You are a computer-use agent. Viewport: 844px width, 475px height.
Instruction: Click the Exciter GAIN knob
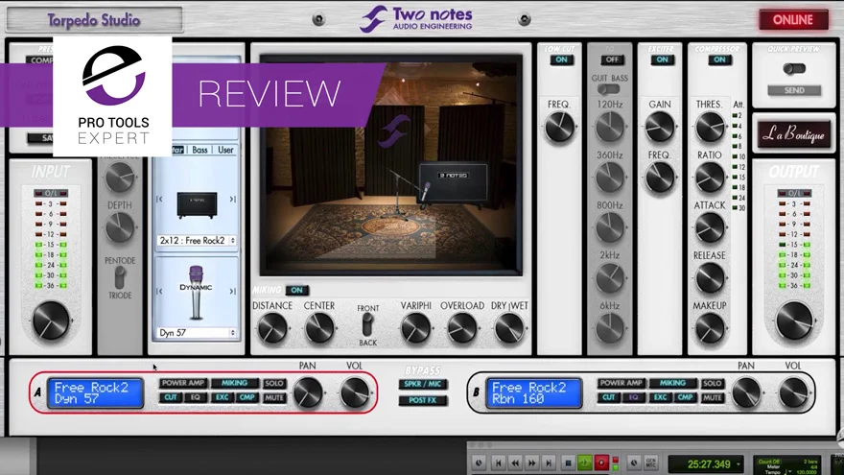(x=660, y=128)
